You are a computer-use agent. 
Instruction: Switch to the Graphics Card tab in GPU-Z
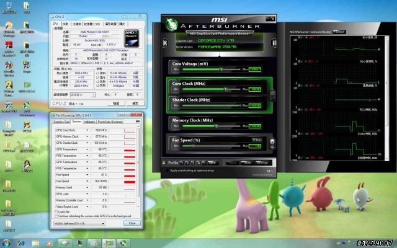coord(61,122)
